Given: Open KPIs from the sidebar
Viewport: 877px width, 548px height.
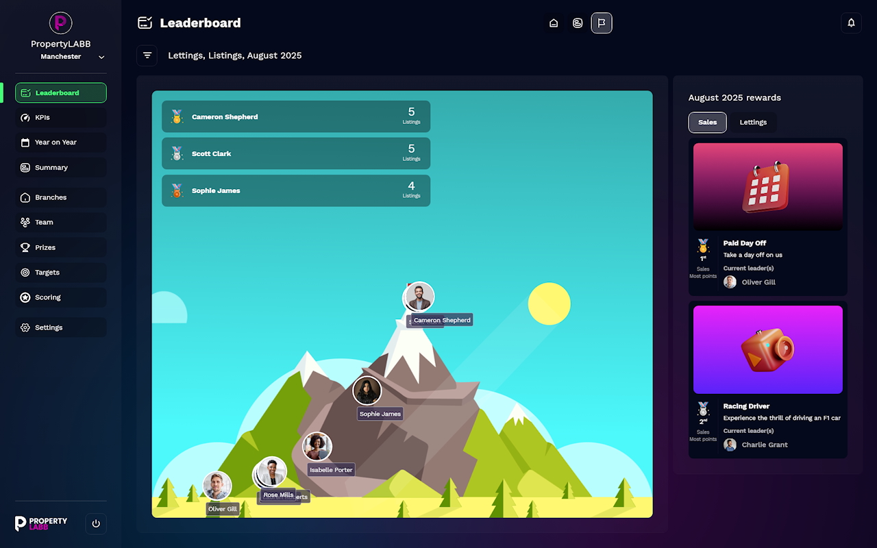Looking at the screenshot, I should tap(61, 118).
